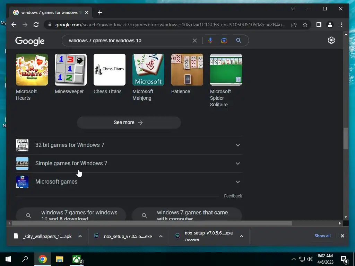
Task: Click into the Google search field
Action: point(129,41)
